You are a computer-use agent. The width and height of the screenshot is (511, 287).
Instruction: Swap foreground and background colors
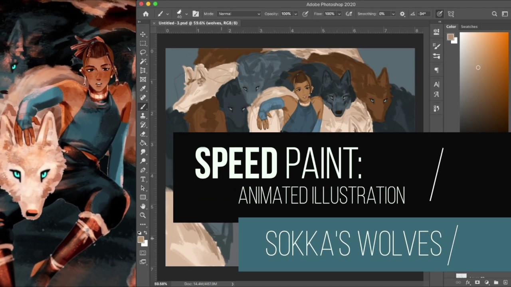[146, 232]
